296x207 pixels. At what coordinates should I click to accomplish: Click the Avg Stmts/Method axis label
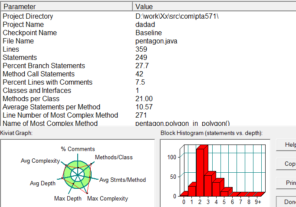coord(122,180)
